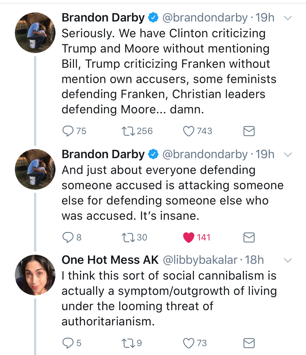Screen dimensions: 306x355
Task: Reply to One Hot Mess AK's tweet
Action: 68,343
